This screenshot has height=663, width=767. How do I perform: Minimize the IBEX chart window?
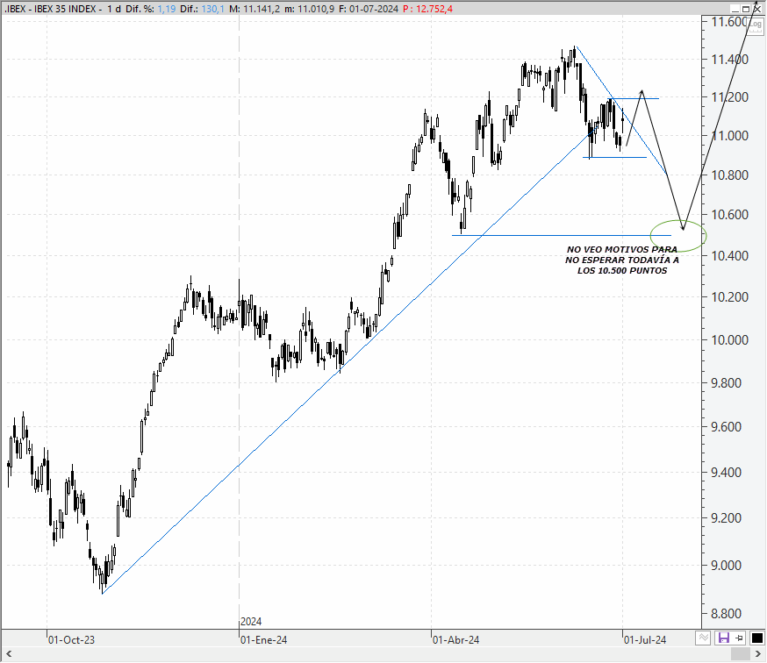pos(735,10)
